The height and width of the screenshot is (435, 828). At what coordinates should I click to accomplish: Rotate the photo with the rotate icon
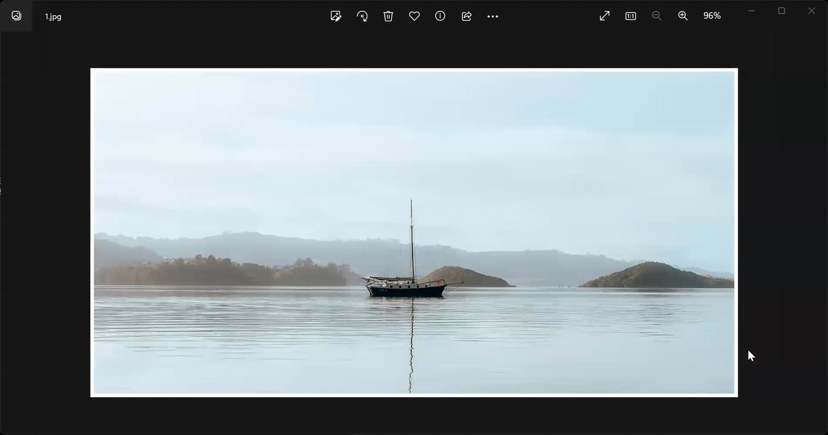(362, 16)
